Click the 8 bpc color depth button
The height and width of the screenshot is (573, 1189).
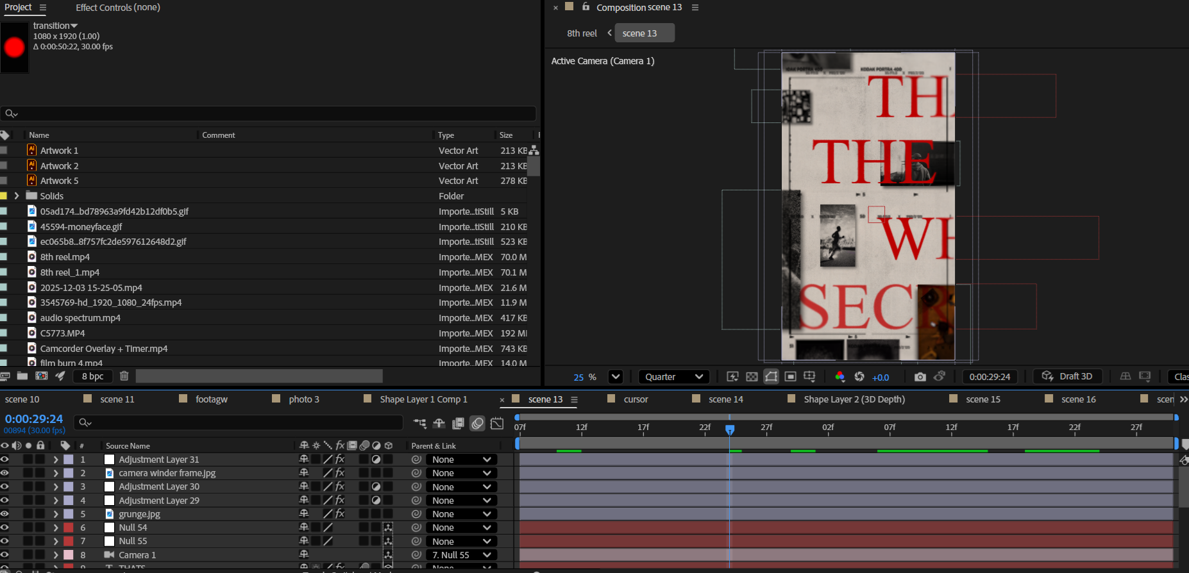click(x=92, y=376)
